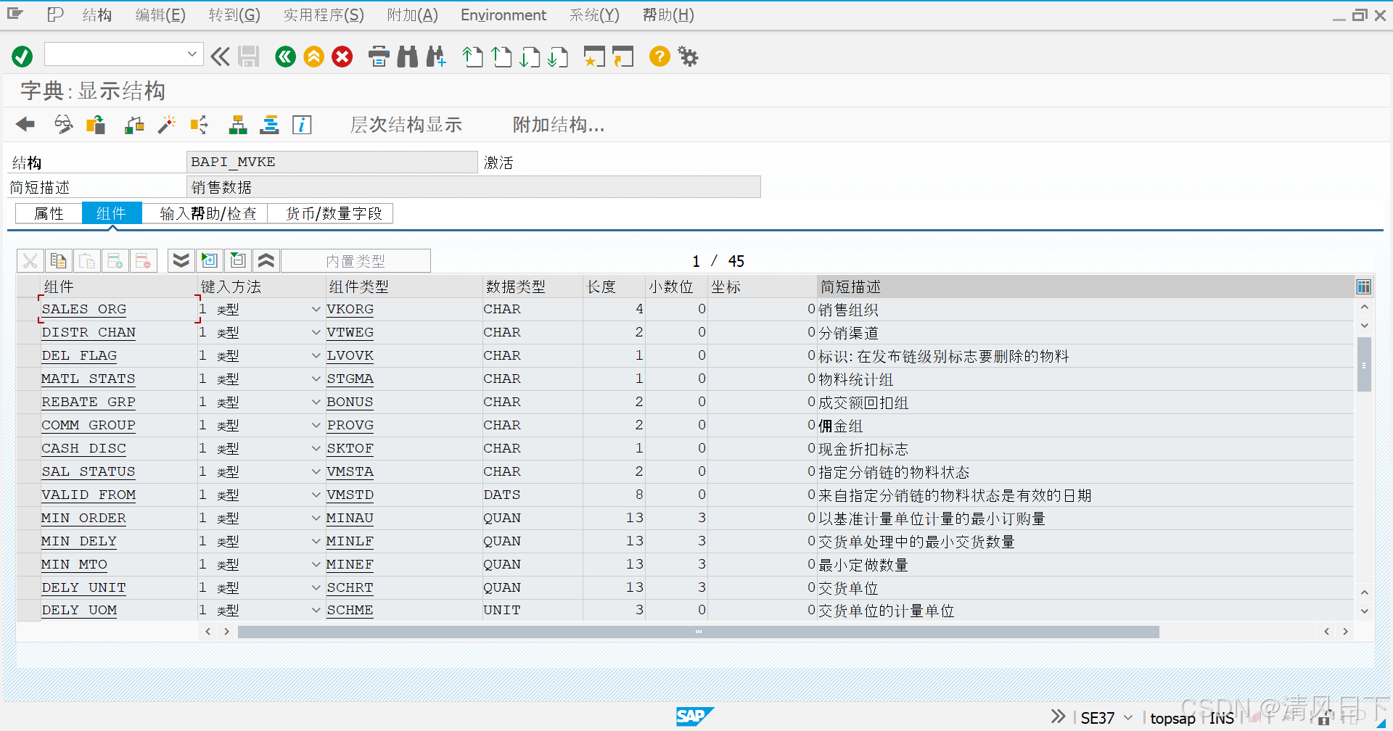Open the technical information (i) icon
This screenshot has height=731, width=1393.
[302, 124]
